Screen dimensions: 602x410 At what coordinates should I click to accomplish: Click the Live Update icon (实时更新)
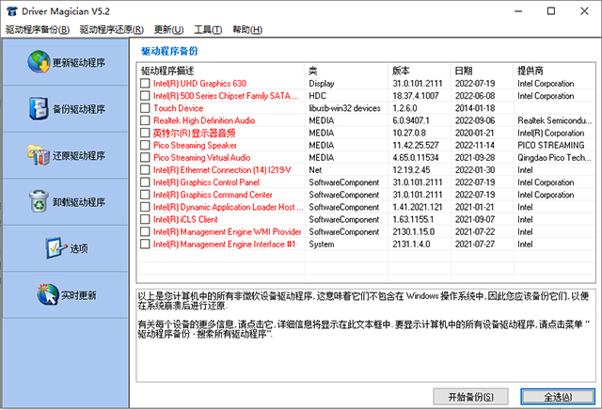[48, 294]
